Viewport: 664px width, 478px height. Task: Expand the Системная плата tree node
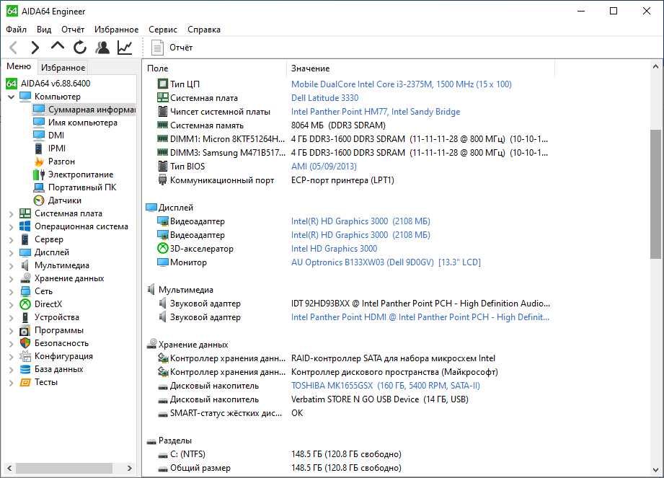12,214
